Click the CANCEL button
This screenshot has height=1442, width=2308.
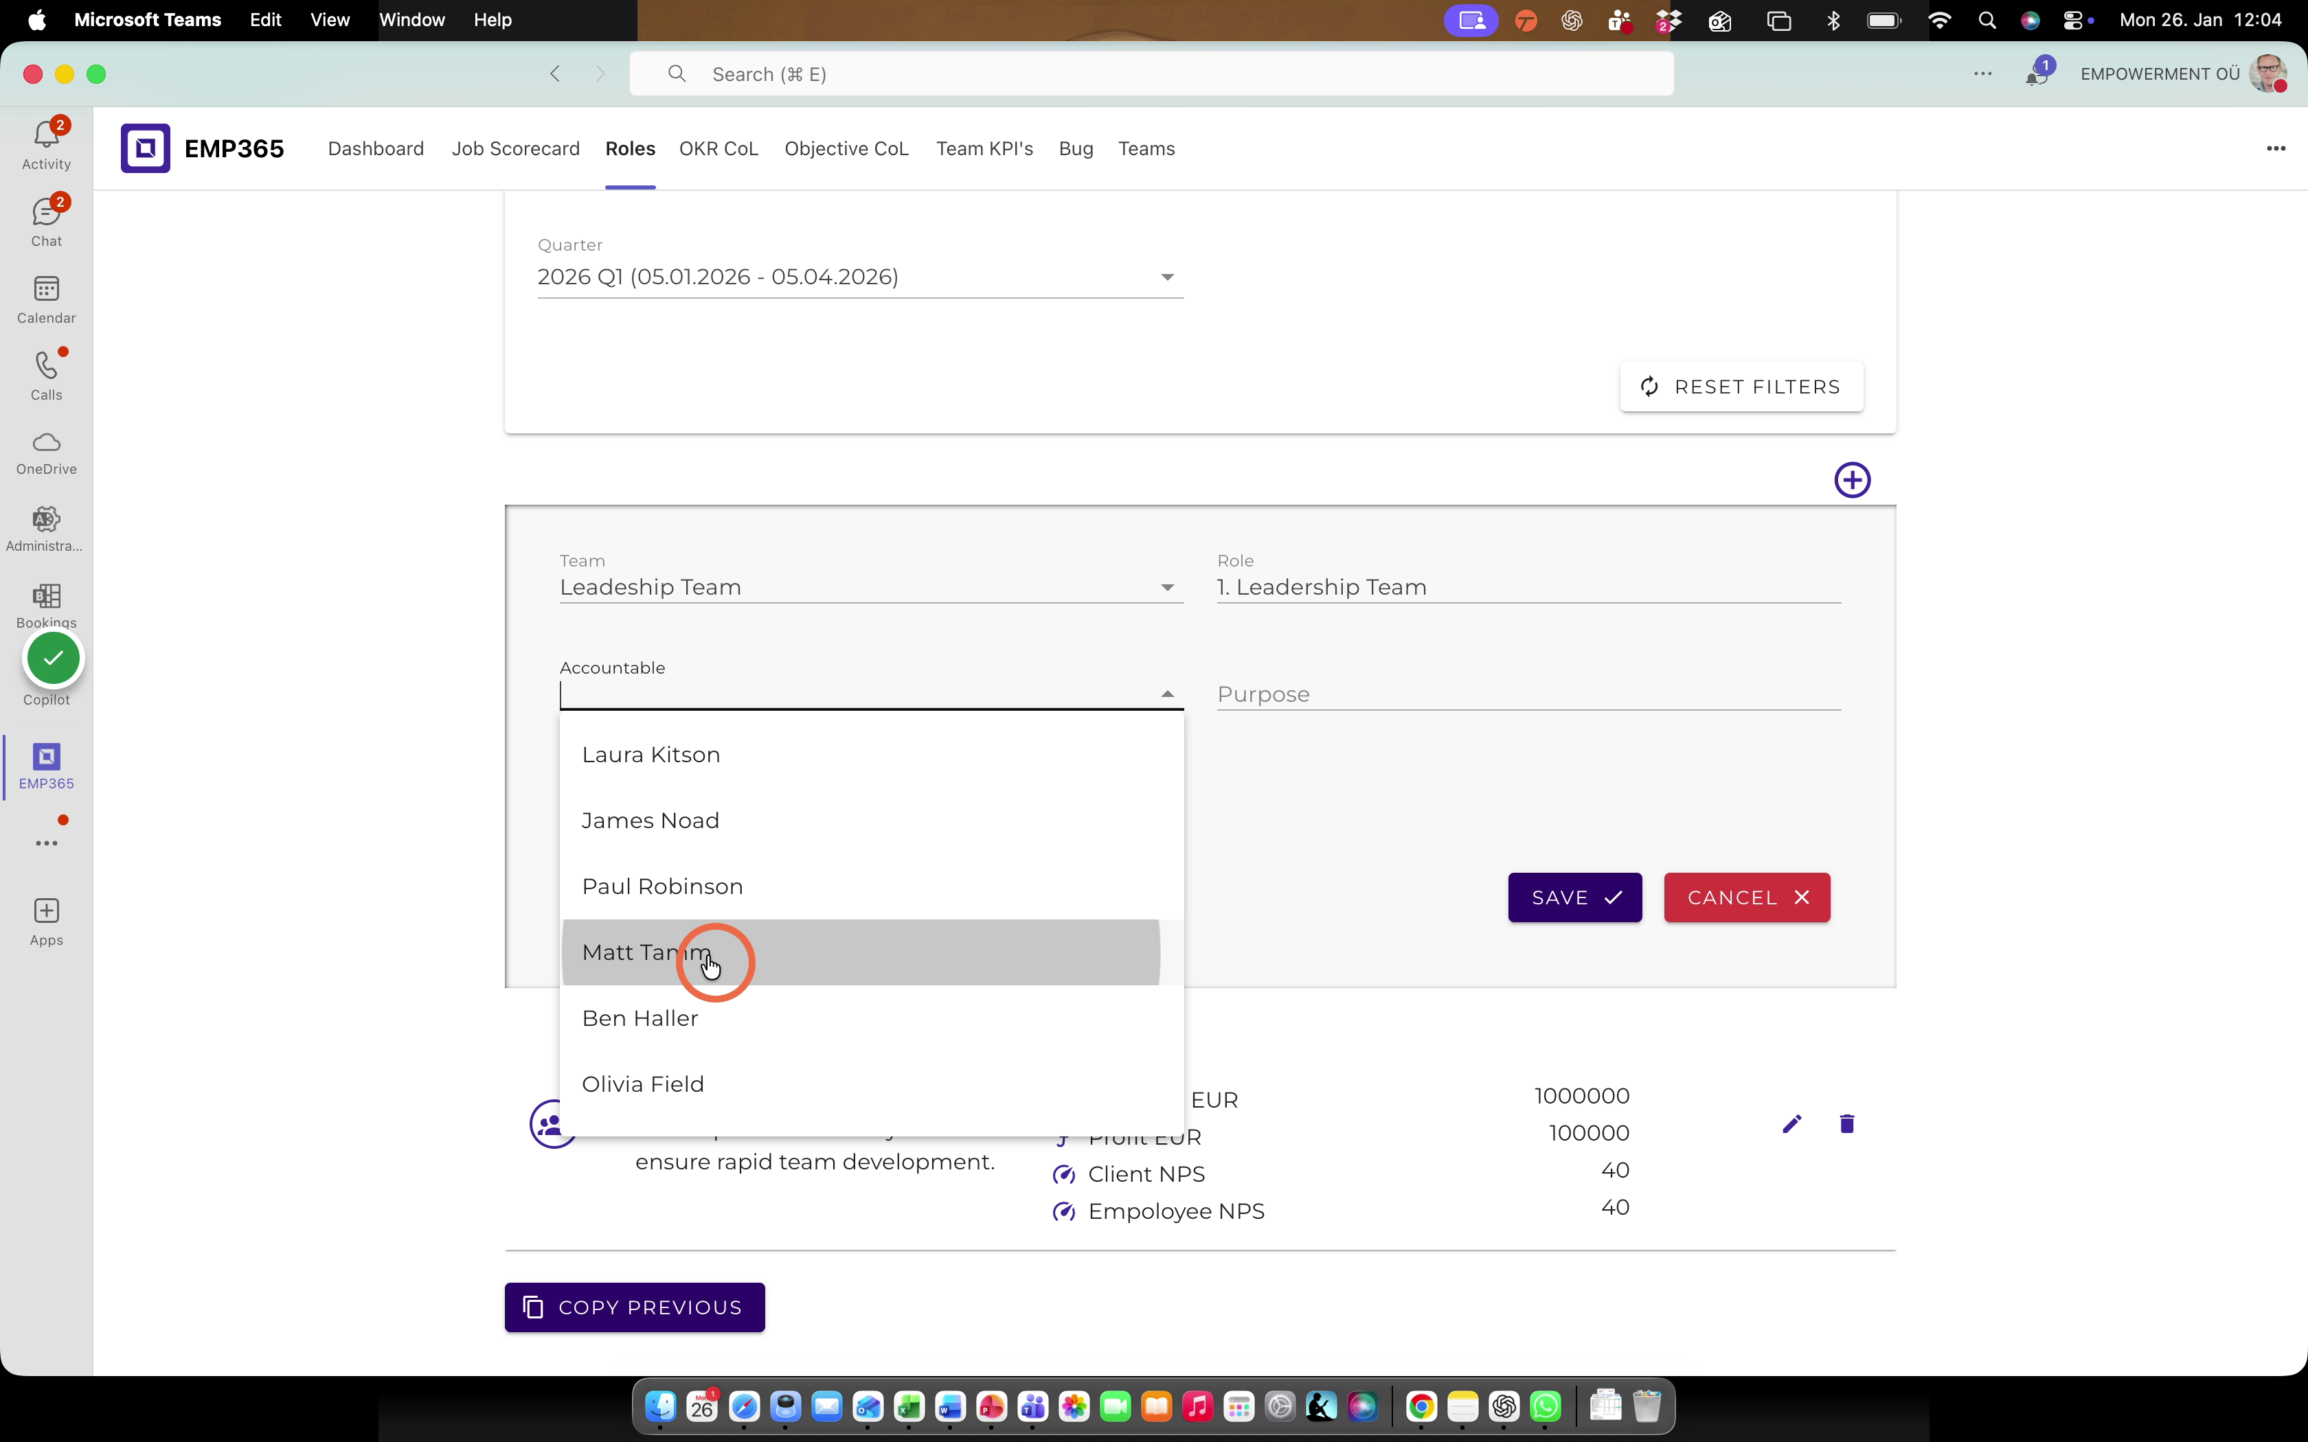(x=1746, y=897)
